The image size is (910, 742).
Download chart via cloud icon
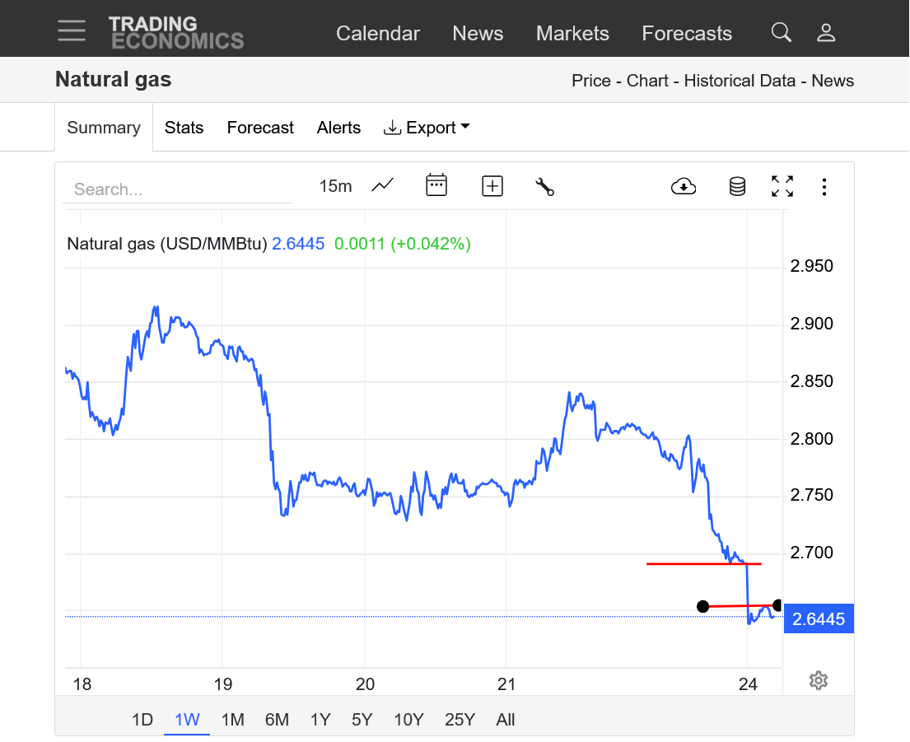coord(684,187)
